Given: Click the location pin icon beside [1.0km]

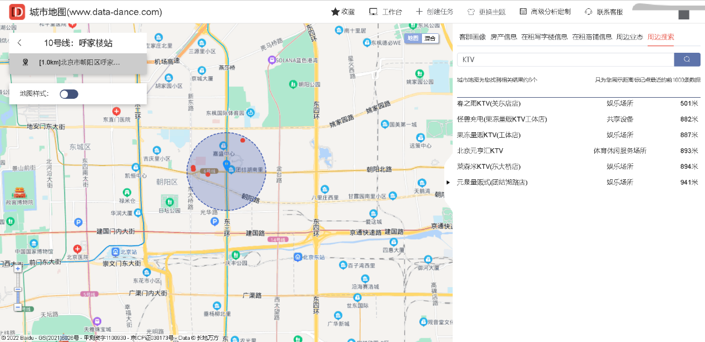Looking at the screenshot, I should tap(25, 62).
